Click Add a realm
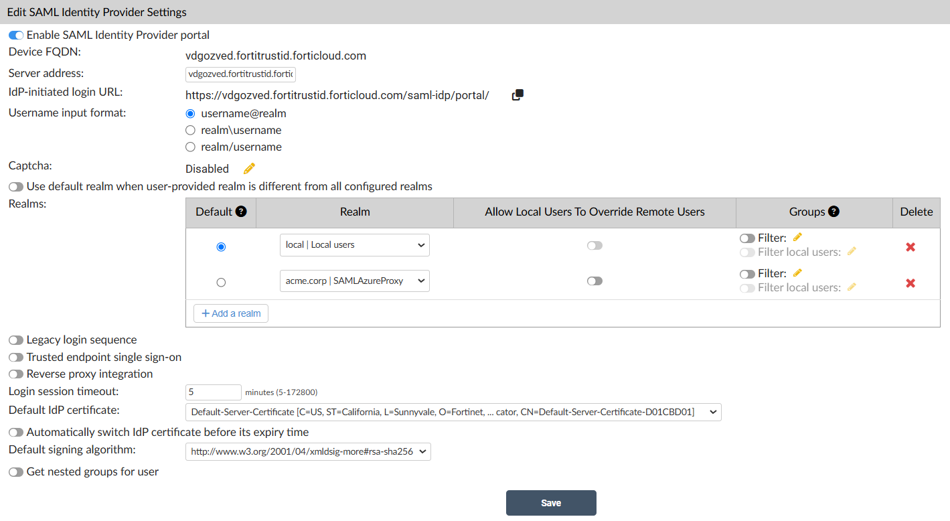950x521 pixels. pyautogui.click(x=230, y=313)
